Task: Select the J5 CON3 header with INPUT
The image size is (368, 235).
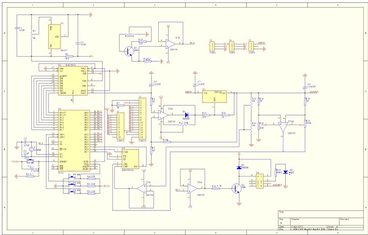Action: (251, 46)
